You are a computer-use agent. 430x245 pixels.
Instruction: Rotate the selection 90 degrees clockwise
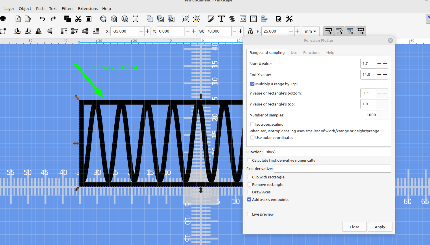tap(28, 31)
